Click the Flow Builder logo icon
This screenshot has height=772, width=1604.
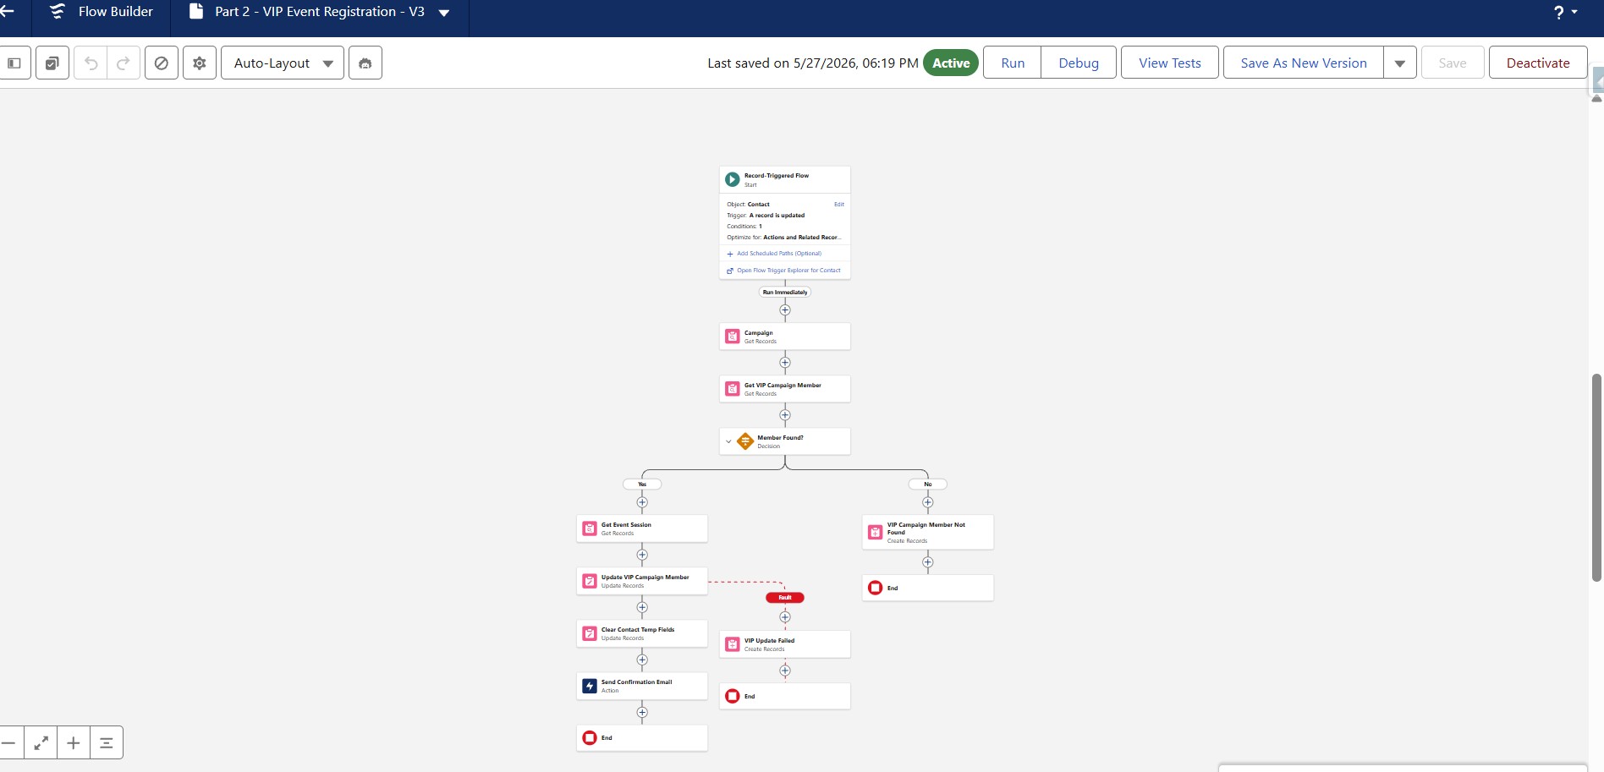click(57, 12)
